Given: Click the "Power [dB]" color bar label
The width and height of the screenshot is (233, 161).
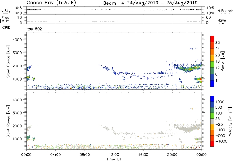Looking at the screenshot, I should pos(222,61).
